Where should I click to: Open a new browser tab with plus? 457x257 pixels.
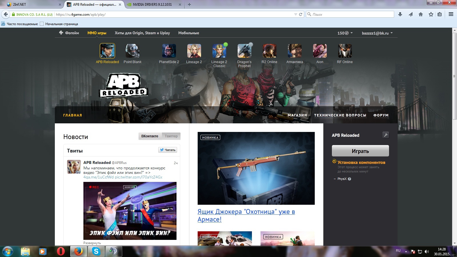[189, 5]
